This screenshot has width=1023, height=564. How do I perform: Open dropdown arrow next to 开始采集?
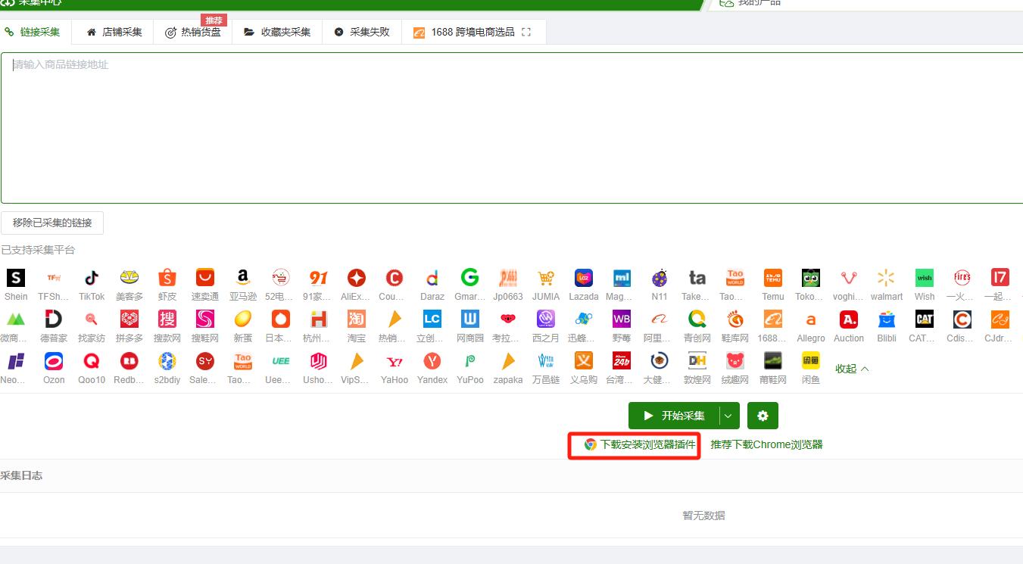(728, 416)
